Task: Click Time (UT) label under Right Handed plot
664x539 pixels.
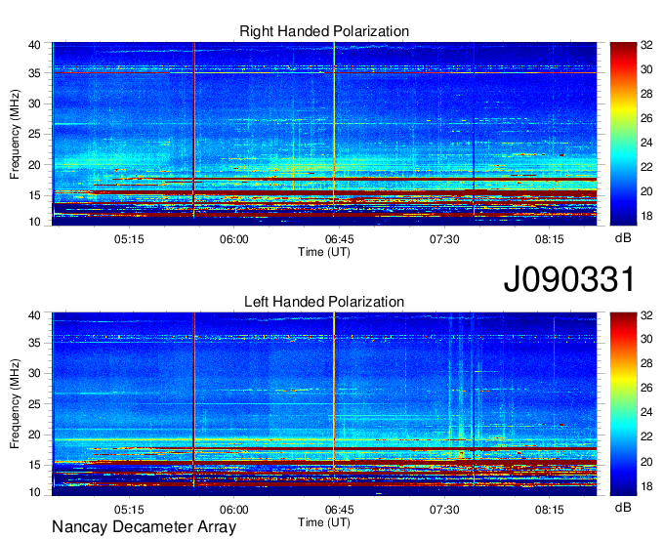Action: coord(324,252)
